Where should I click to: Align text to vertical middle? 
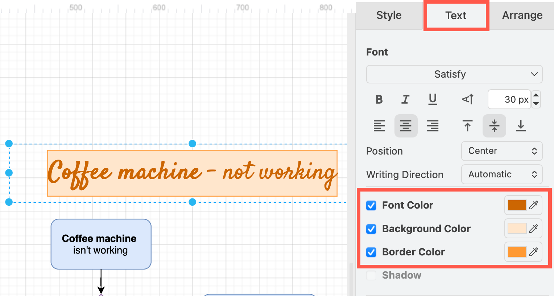click(494, 126)
